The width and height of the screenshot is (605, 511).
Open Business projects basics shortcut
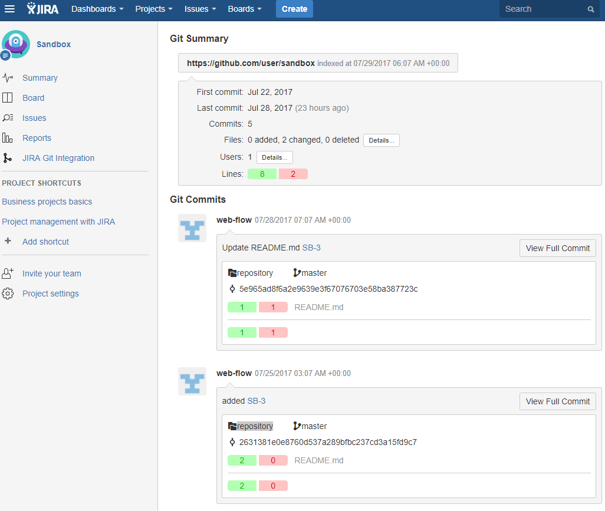pyautogui.click(x=47, y=202)
